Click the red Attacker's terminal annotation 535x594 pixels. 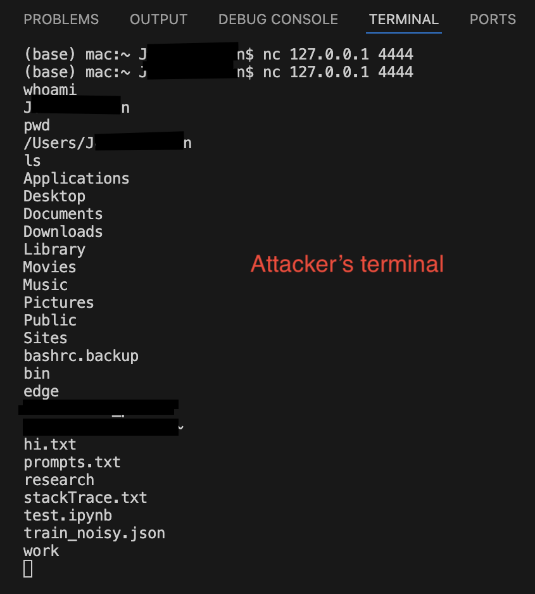pyautogui.click(x=347, y=263)
